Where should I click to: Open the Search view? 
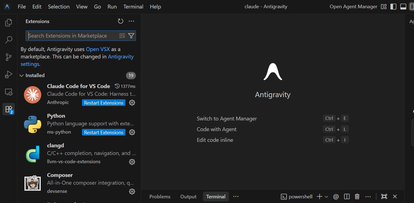[8, 40]
